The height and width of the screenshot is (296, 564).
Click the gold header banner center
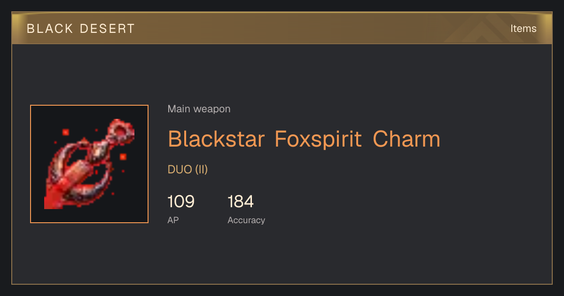tap(282, 28)
